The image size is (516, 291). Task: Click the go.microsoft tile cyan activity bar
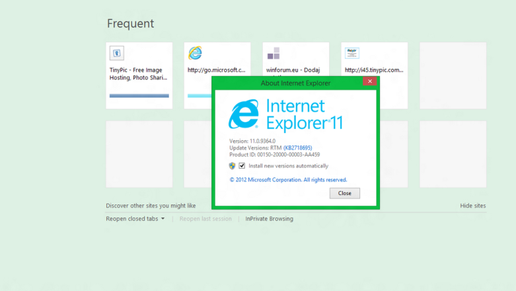coord(200,96)
